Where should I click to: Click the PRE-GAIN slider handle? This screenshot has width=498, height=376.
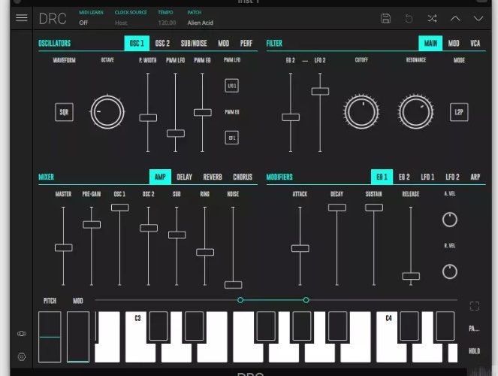tap(92, 225)
